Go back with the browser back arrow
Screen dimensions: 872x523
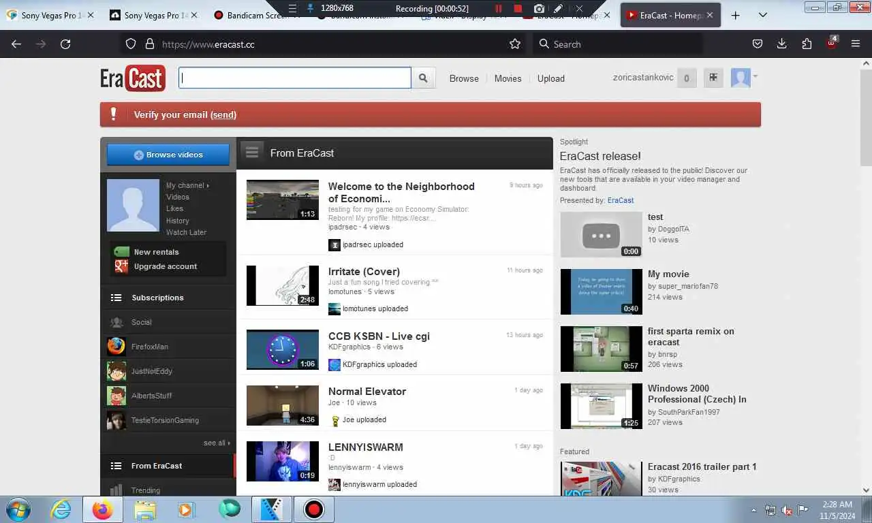[x=16, y=44]
